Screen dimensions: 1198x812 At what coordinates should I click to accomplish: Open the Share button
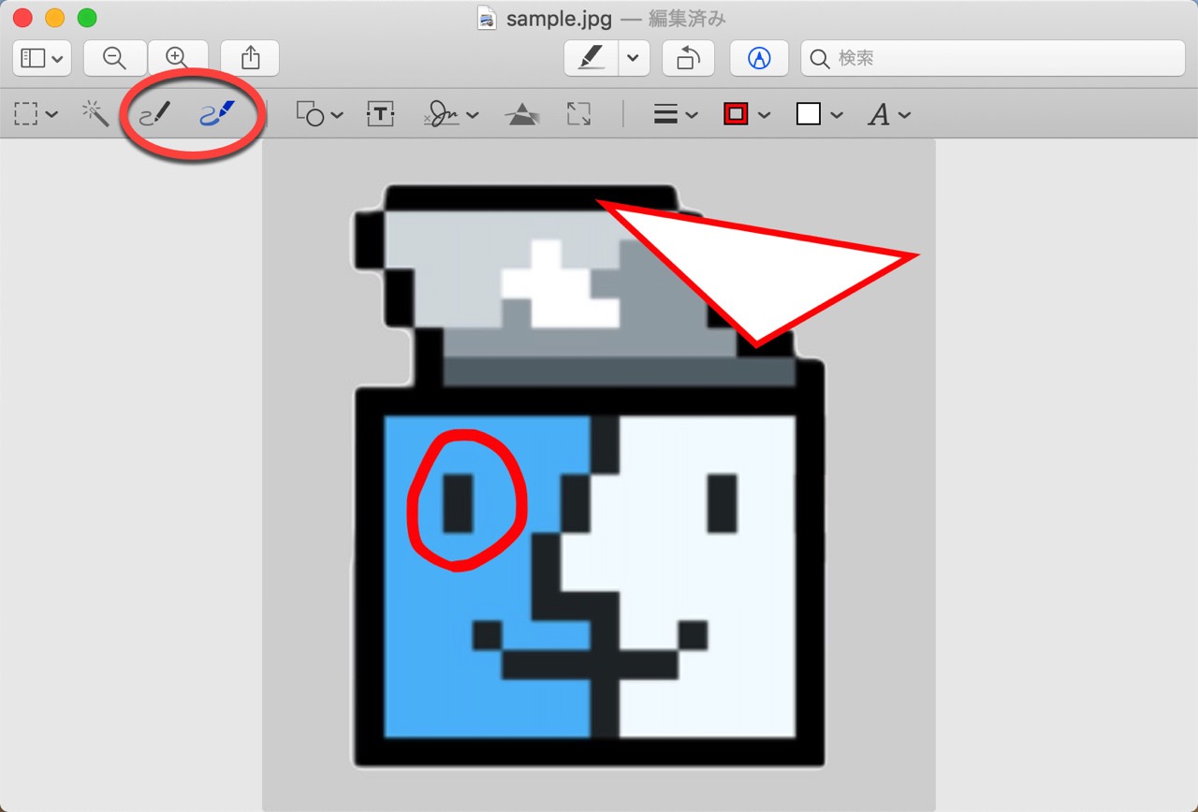[x=250, y=58]
